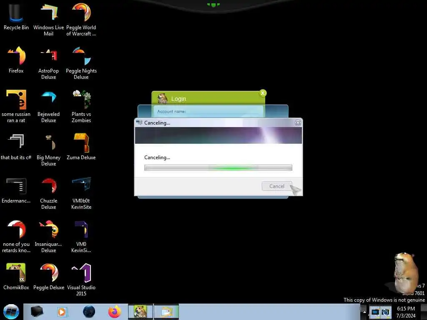The width and height of the screenshot is (427, 320).
Task: Select Insaniquar... Deluxe icon
Action: pyautogui.click(x=48, y=236)
